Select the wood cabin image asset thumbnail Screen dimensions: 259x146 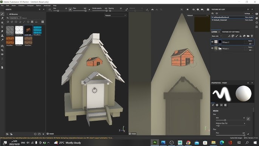coord(28,30)
